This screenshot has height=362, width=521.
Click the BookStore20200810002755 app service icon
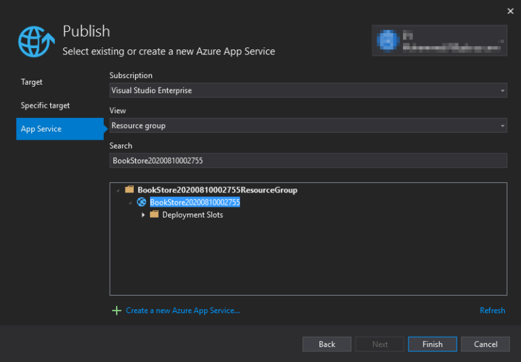[142, 202]
